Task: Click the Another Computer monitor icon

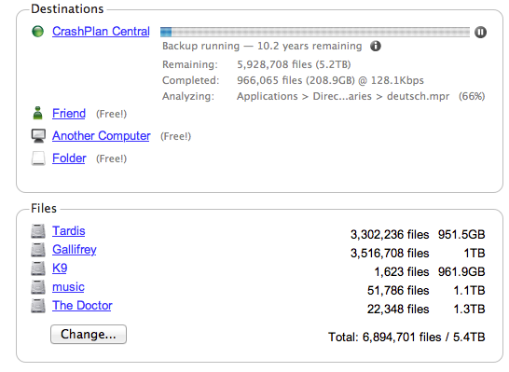Action: click(x=38, y=136)
